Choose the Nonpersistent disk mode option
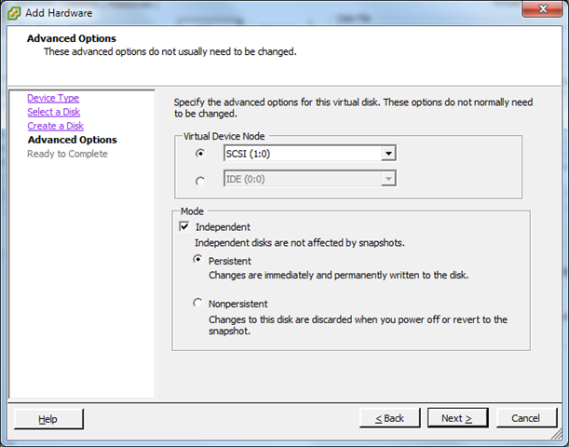This screenshot has width=569, height=447. [x=197, y=304]
